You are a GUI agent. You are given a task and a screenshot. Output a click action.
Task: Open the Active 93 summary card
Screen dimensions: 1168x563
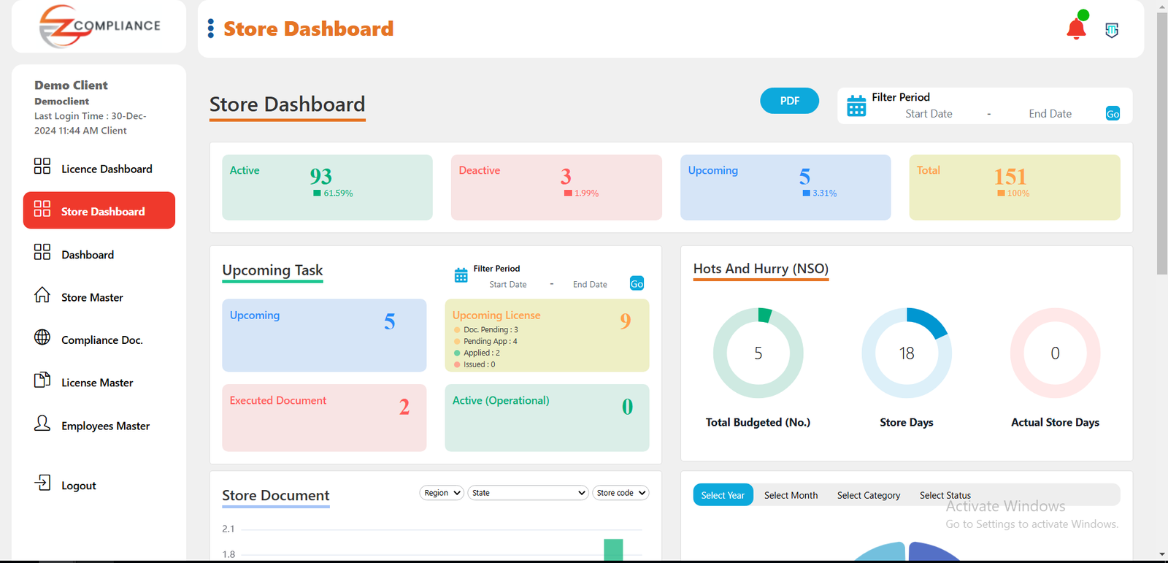tap(327, 187)
